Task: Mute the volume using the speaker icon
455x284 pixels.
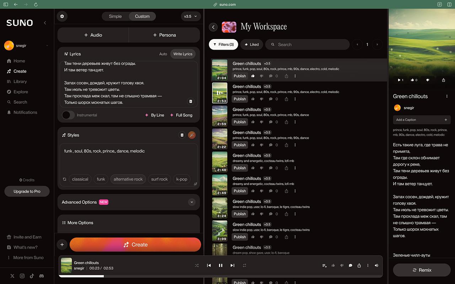Action: click(x=376, y=266)
